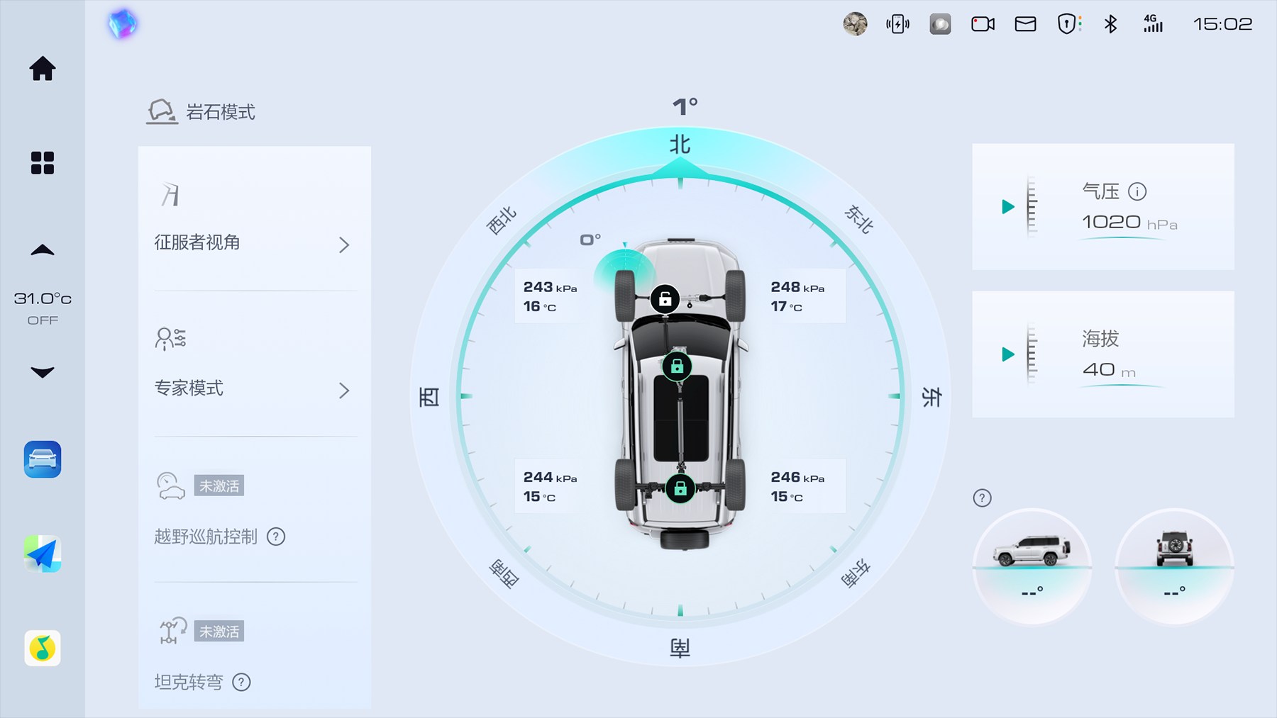The height and width of the screenshot is (718, 1277).
Task: Expand the 气压 panel play arrow
Action: click(1007, 207)
